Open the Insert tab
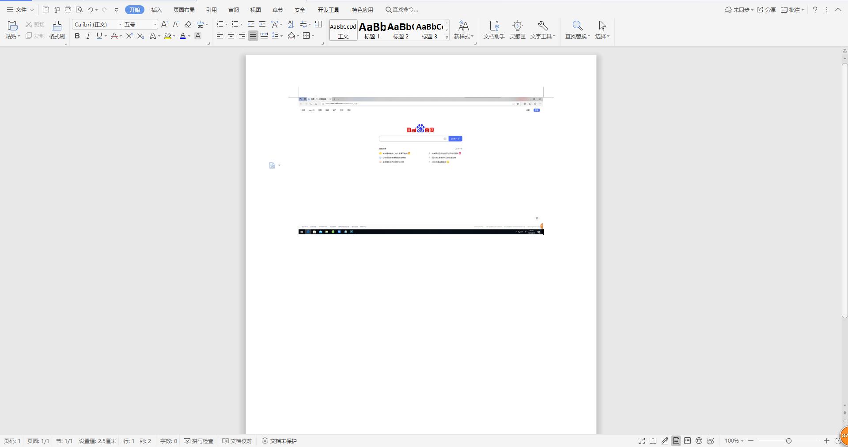The width and height of the screenshot is (848, 447). point(156,10)
